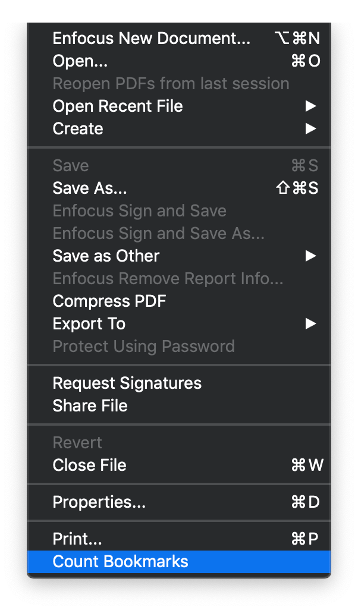Viewport: 358px width, 610px height.
Task: Expand the Open Recent File submenu
Action: 117,106
